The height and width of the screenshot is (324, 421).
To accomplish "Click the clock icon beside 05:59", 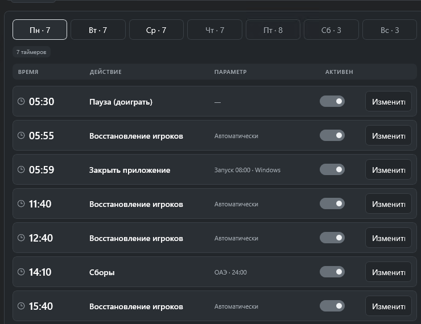I will pos(21,169).
